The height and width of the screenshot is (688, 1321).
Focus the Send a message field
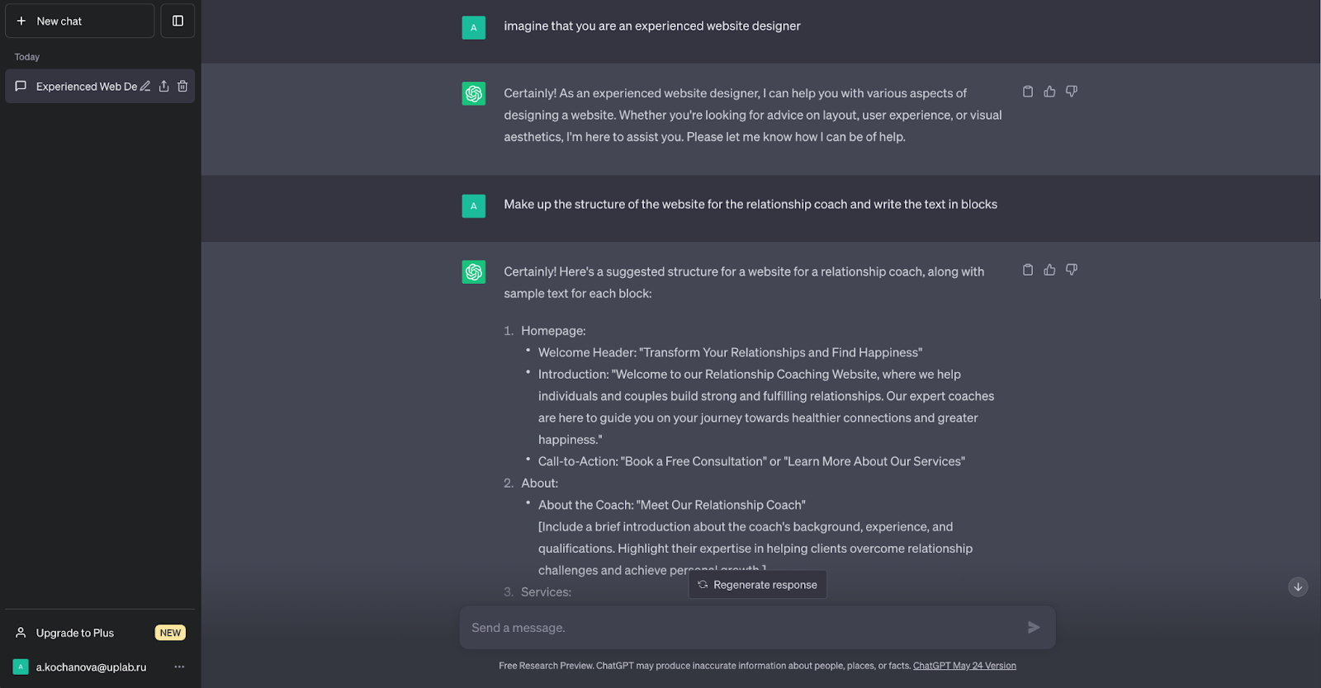tap(743, 628)
